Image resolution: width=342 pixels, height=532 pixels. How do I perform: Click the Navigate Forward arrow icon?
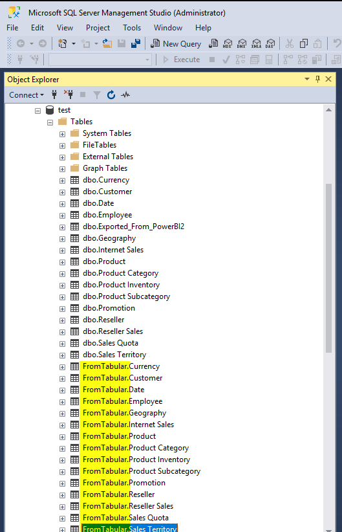[x=43, y=44]
